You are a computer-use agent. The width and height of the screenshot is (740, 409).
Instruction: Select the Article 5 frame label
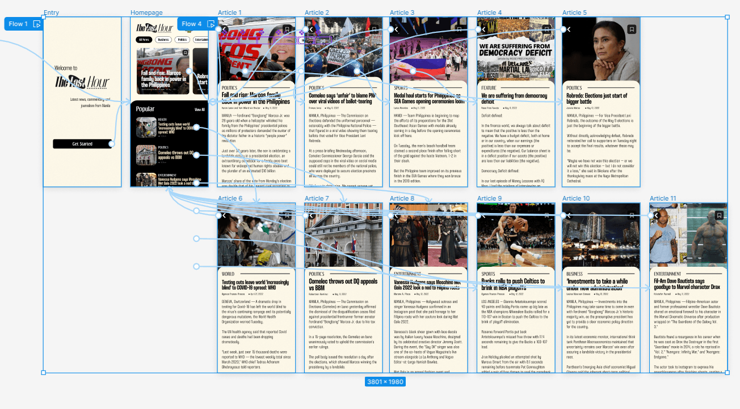575,12
